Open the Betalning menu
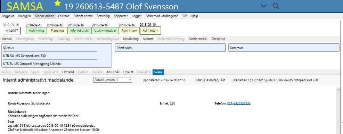 [x=103, y=16]
